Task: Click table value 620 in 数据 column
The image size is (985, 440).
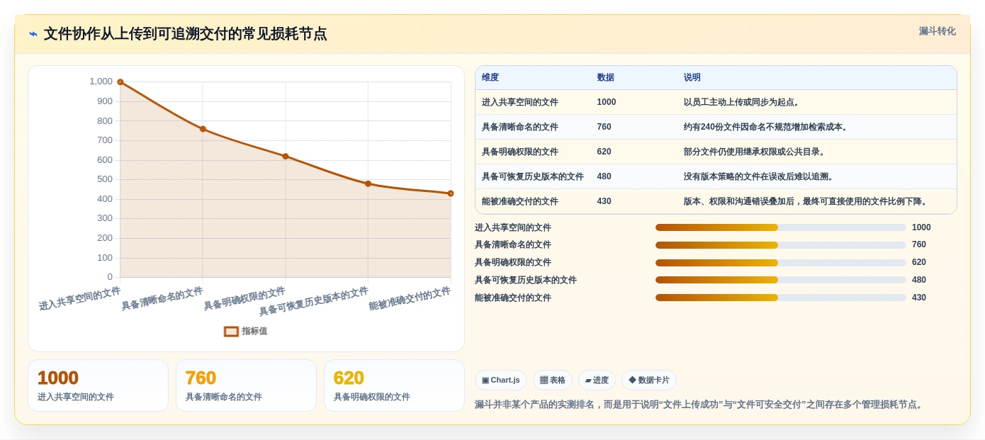Action: pyautogui.click(x=604, y=152)
